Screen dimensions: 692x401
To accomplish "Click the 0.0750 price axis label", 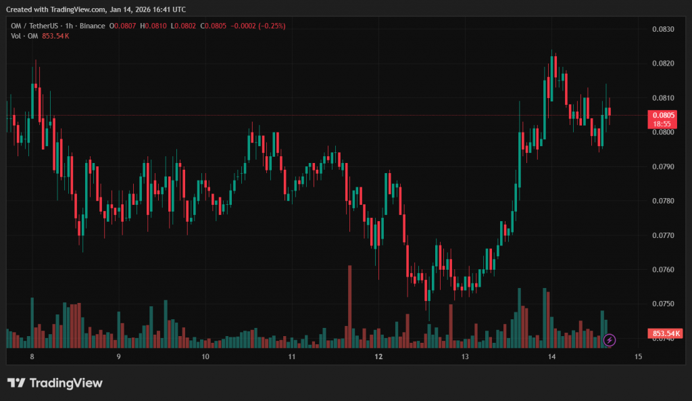I will (663, 304).
